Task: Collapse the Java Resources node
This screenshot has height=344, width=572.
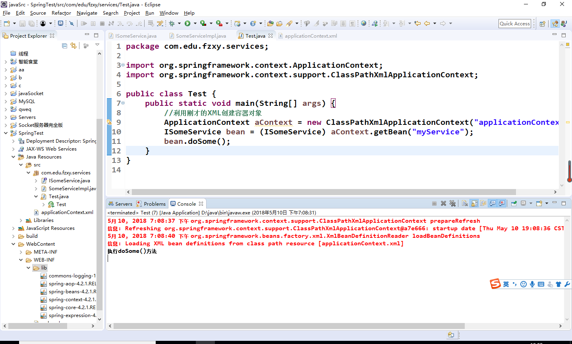Action: (13, 157)
